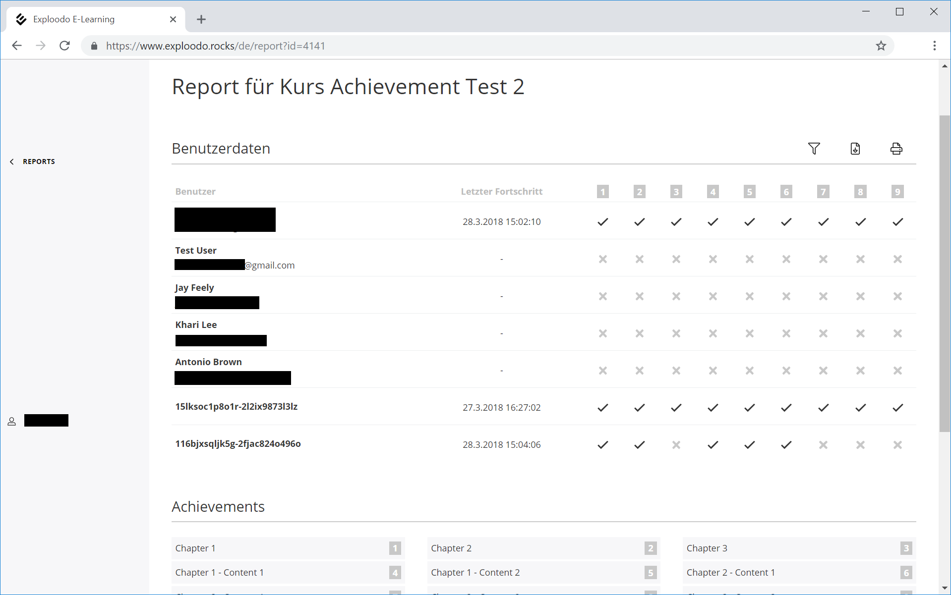Reload the page in the browser

pyautogui.click(x=65, y=46)
